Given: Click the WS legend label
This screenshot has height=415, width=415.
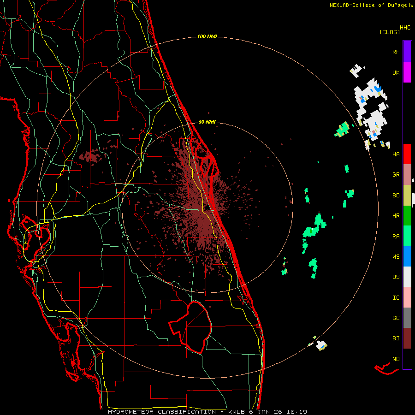Looking at the screenshot, I should [396, 257].
